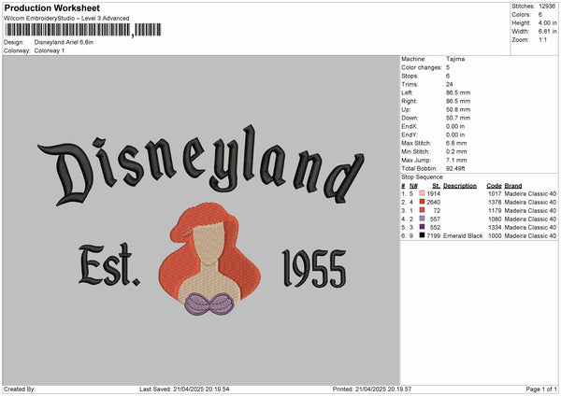Click the Width value 6.81 in
Viewport: 561px width, 396px height.
(x=547, y=32)
